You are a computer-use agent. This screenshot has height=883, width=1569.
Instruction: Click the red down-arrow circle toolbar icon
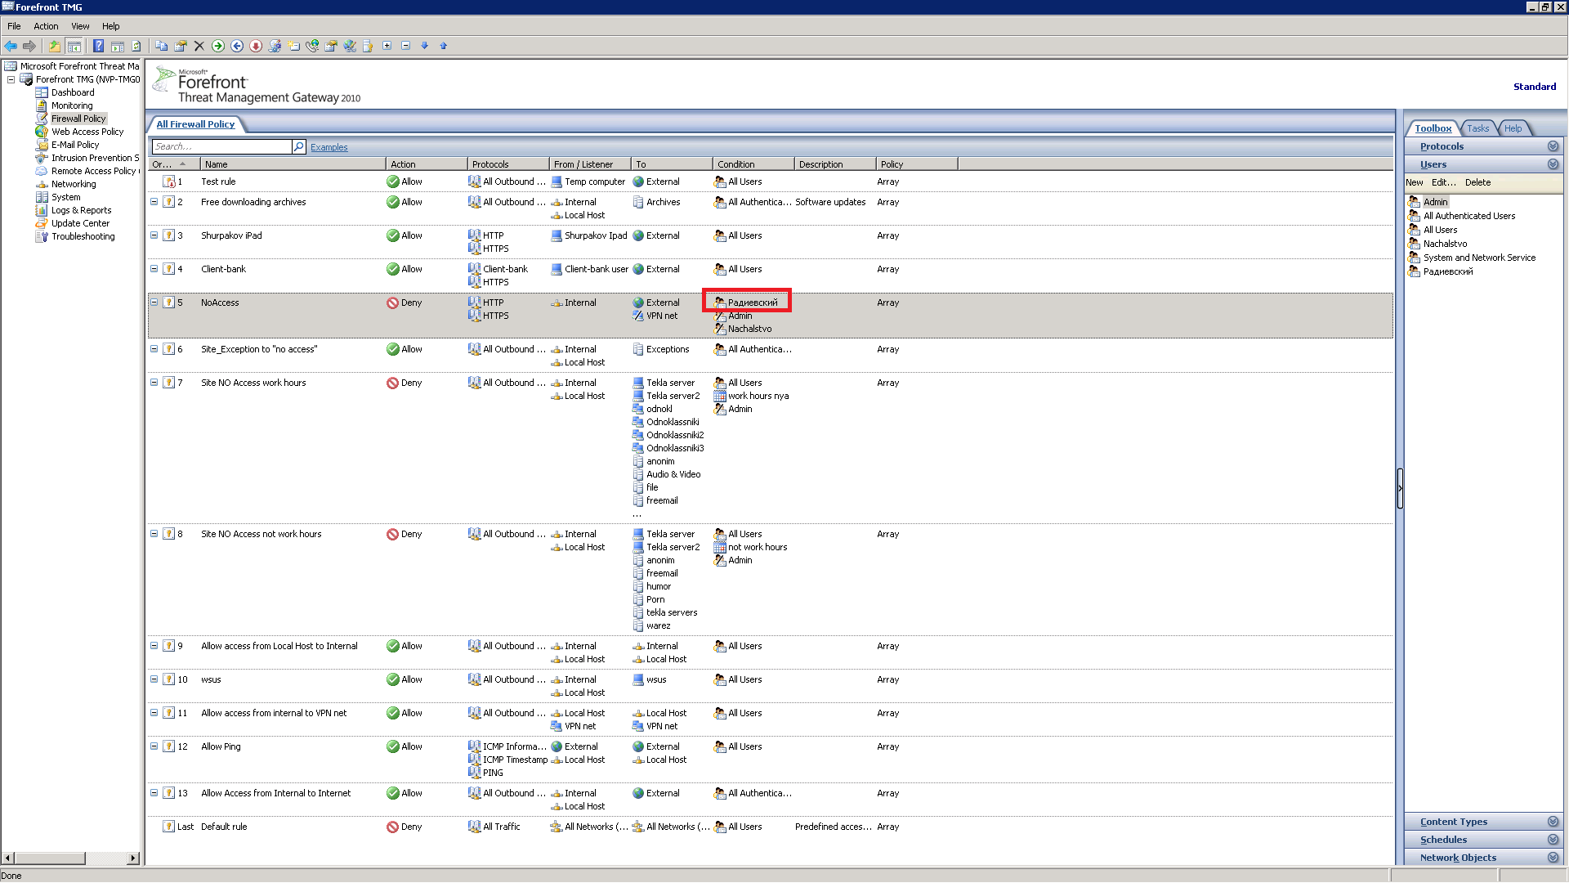click(256, 46)
